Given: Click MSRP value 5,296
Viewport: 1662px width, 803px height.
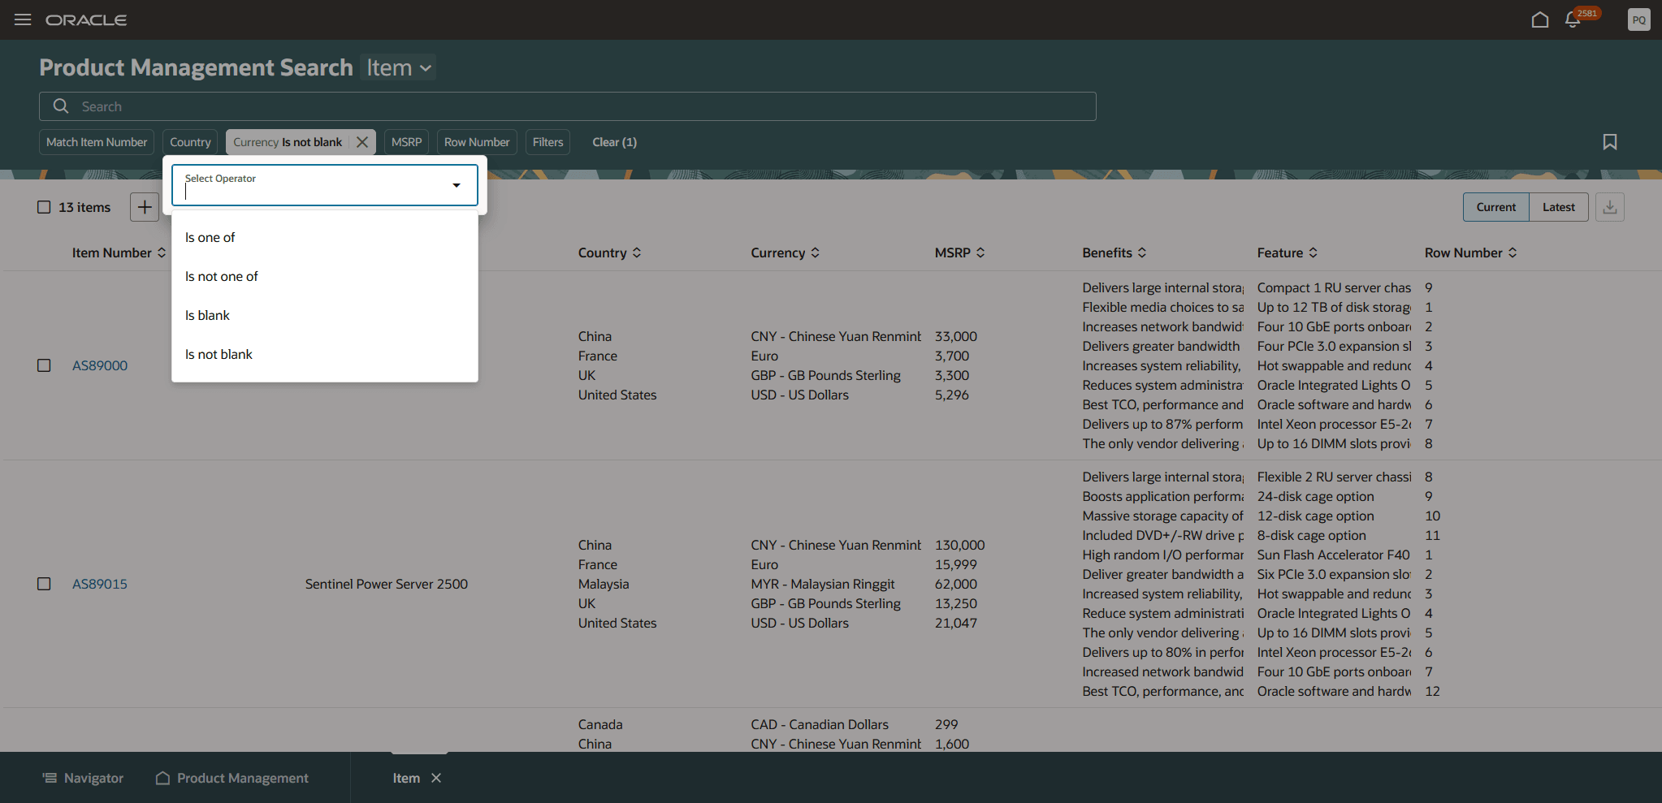Looking at the screenshot, I should 952,395.
